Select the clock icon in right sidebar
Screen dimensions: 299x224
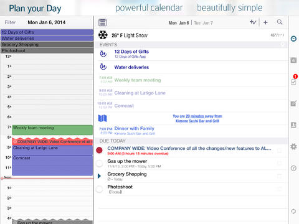click(293, 39)
